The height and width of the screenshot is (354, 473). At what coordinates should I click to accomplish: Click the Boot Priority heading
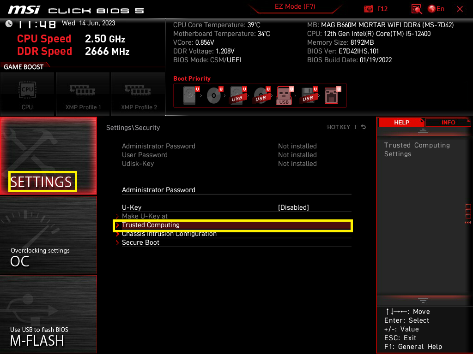click(192, 78)
